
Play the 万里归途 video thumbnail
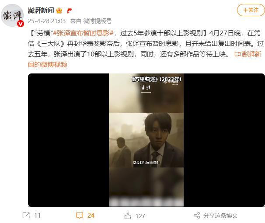[146, 140]
